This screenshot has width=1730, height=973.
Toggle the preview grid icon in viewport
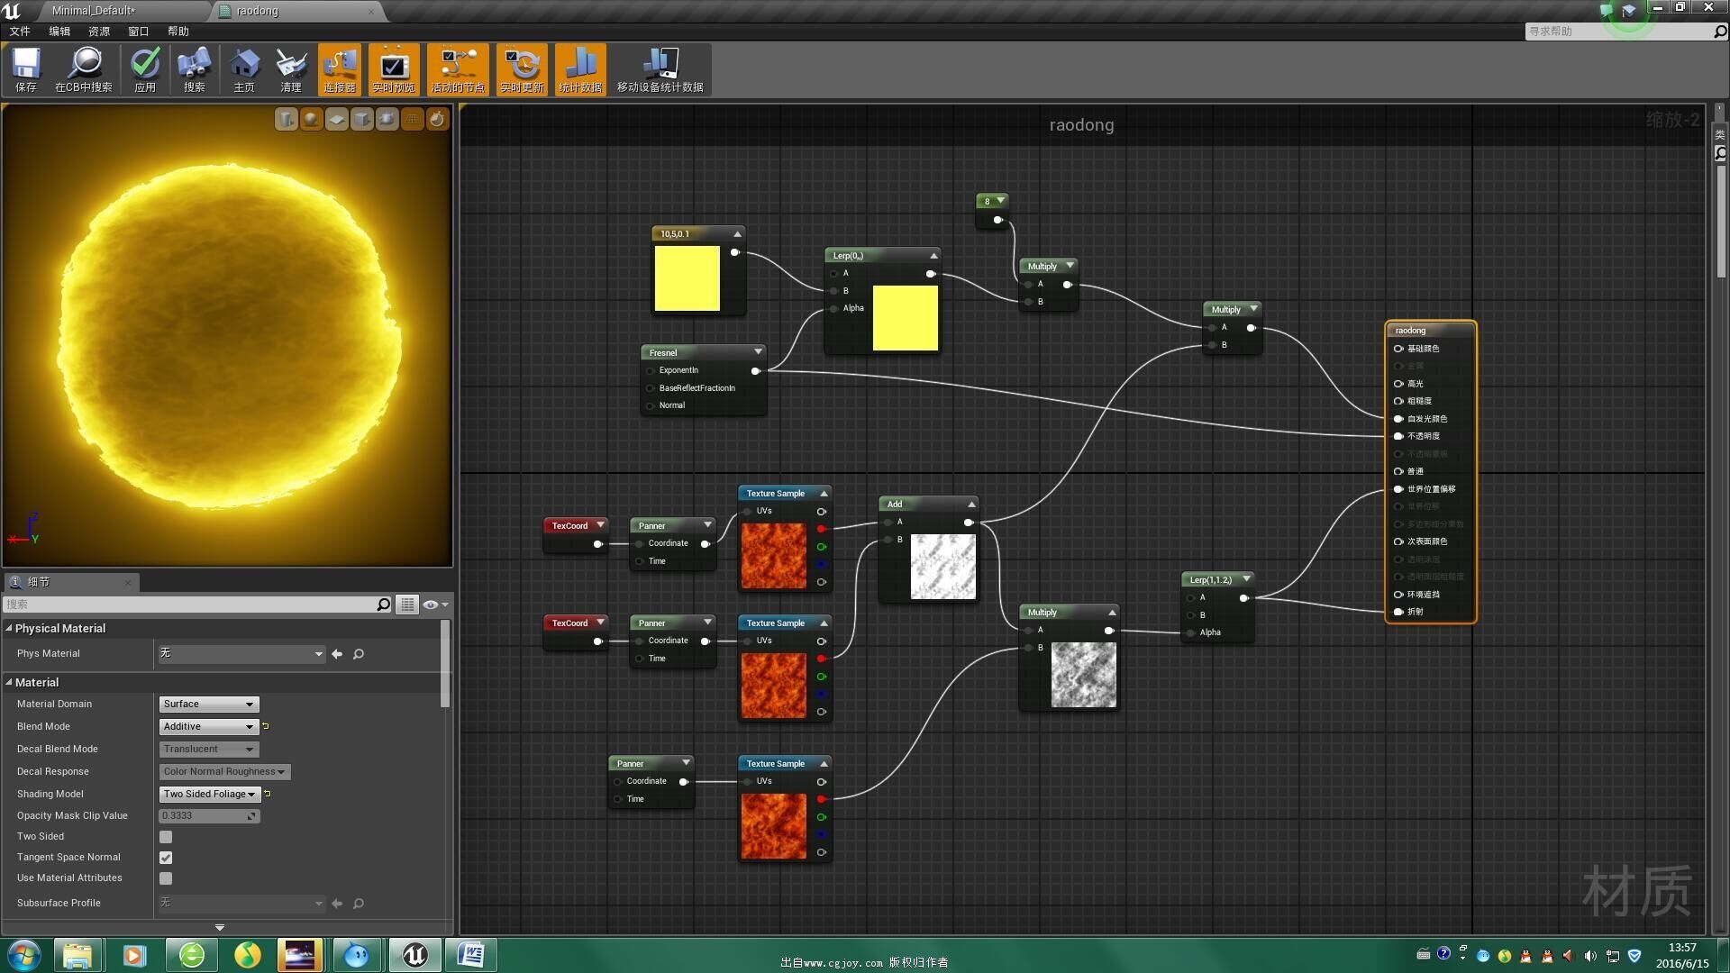point(412,119)
